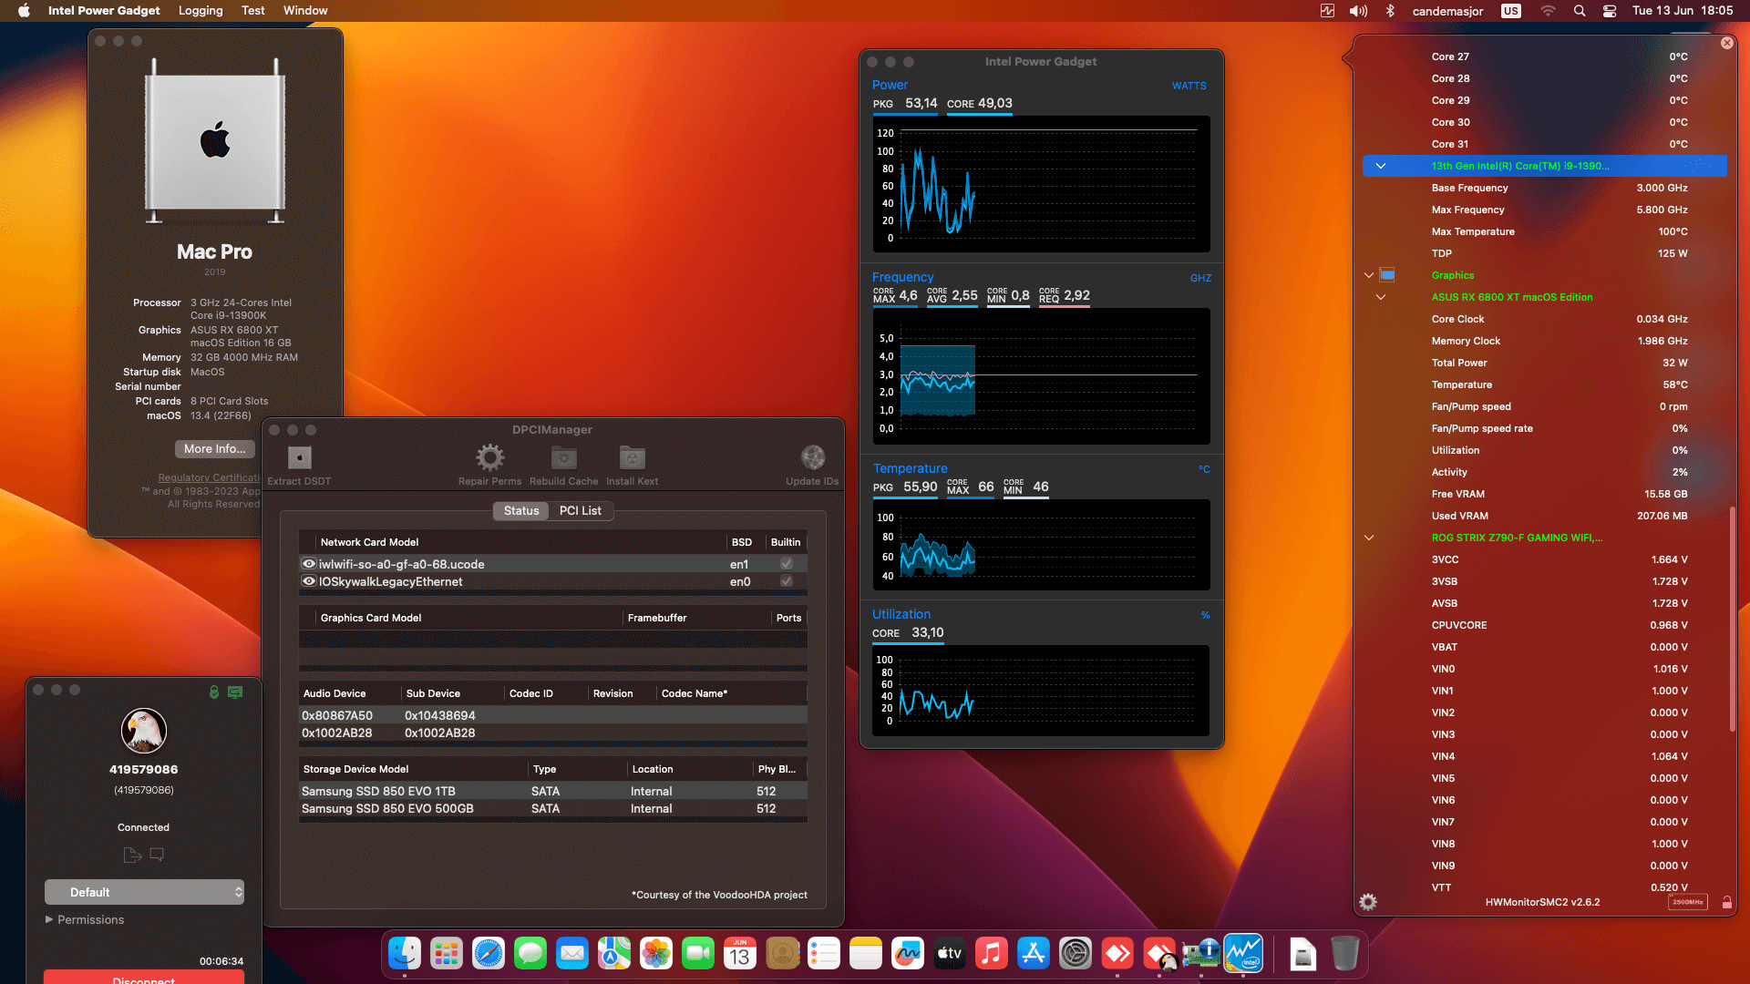Hide the iwlwifi-so-a0-gf-a0-68.ucode entry via its eye toggle
Viewport: 1750px width, 984px height.
coord(308,564)
